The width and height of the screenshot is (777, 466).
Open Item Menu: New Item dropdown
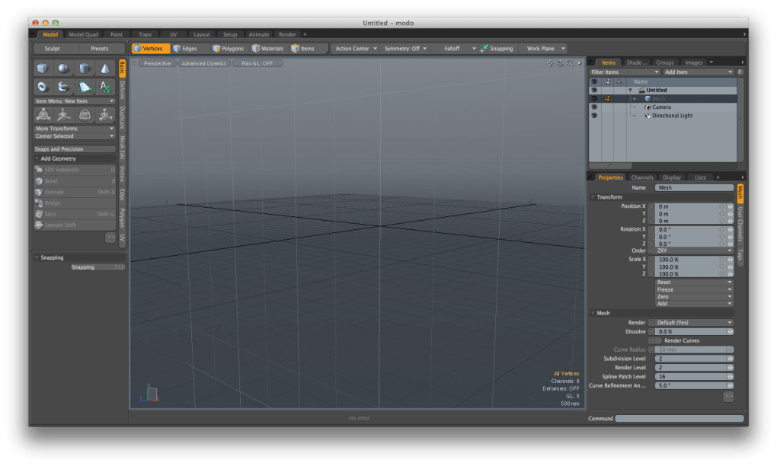coord(75,101)
